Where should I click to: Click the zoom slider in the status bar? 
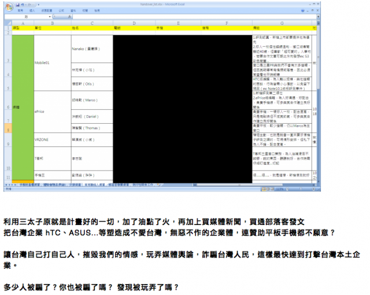point(301,189)
